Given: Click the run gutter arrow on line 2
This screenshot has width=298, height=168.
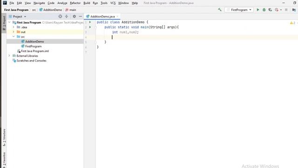Looking at the screenshot, I should (90, 27).
